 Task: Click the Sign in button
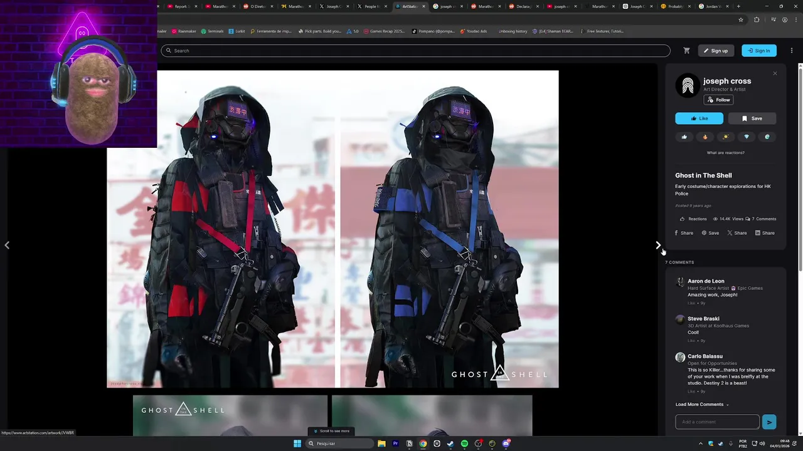pos(759,51)
